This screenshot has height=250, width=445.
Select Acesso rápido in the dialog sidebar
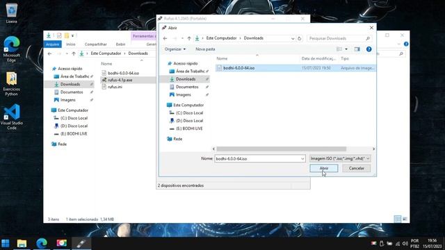click(186, 63)
